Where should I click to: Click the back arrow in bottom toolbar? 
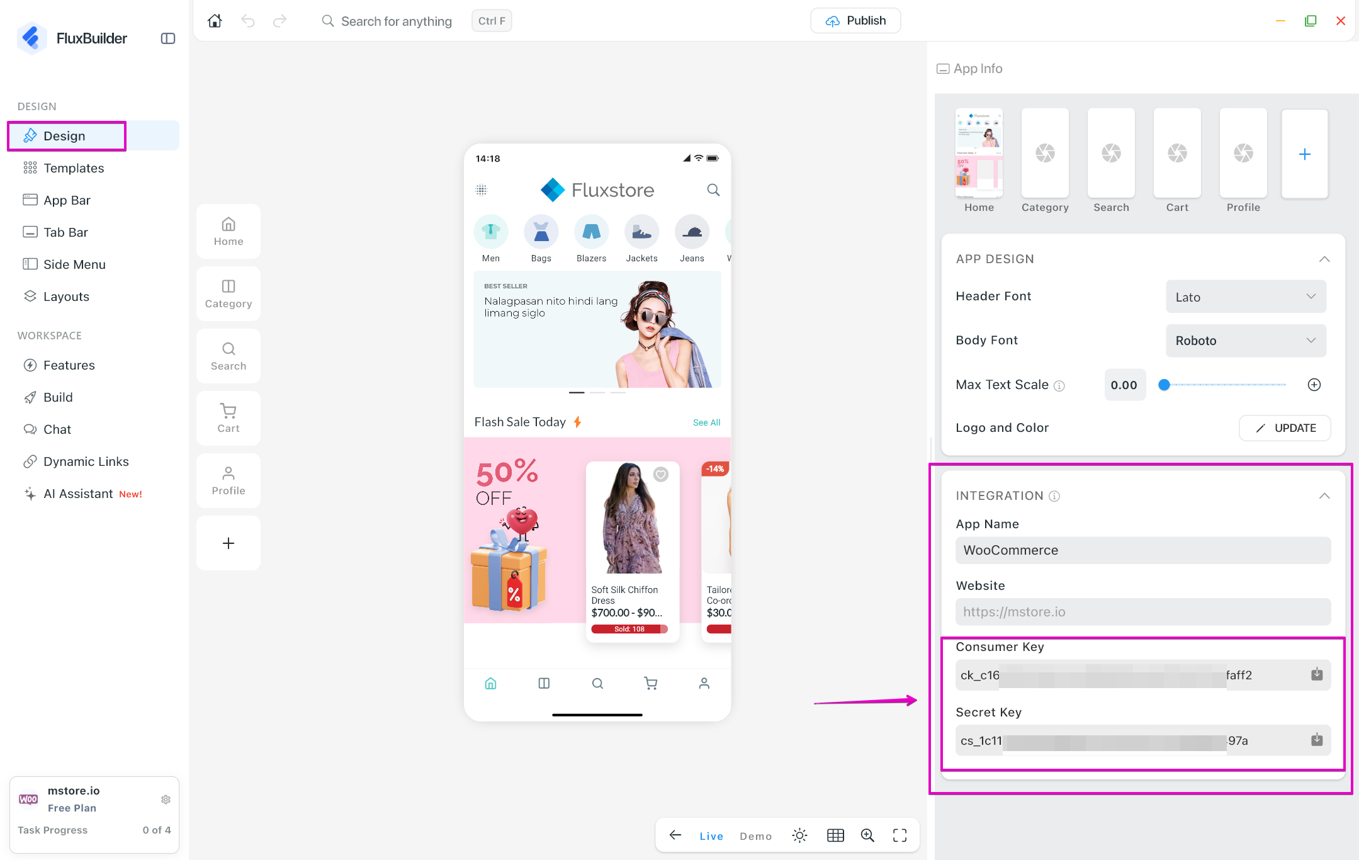[x=675, y=835]
